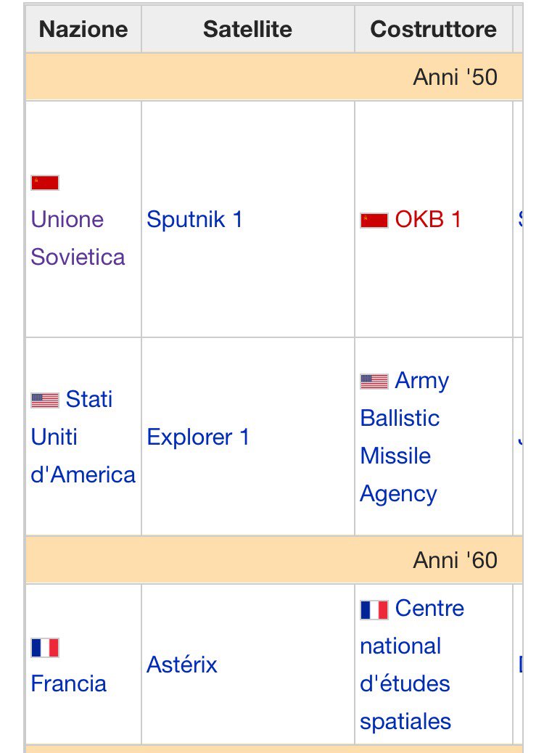This screenshot has height=753, width=544.
Task: Click the US flag beside Army Ballistic
Action: [374, 381]
